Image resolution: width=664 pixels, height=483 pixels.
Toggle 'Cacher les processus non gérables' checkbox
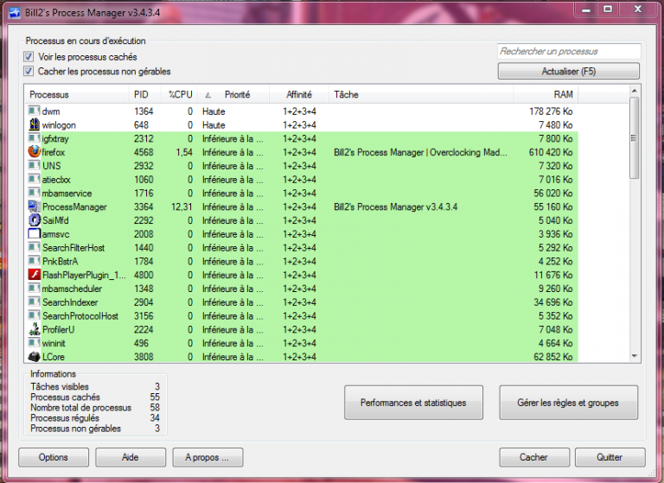click(29, 71)
